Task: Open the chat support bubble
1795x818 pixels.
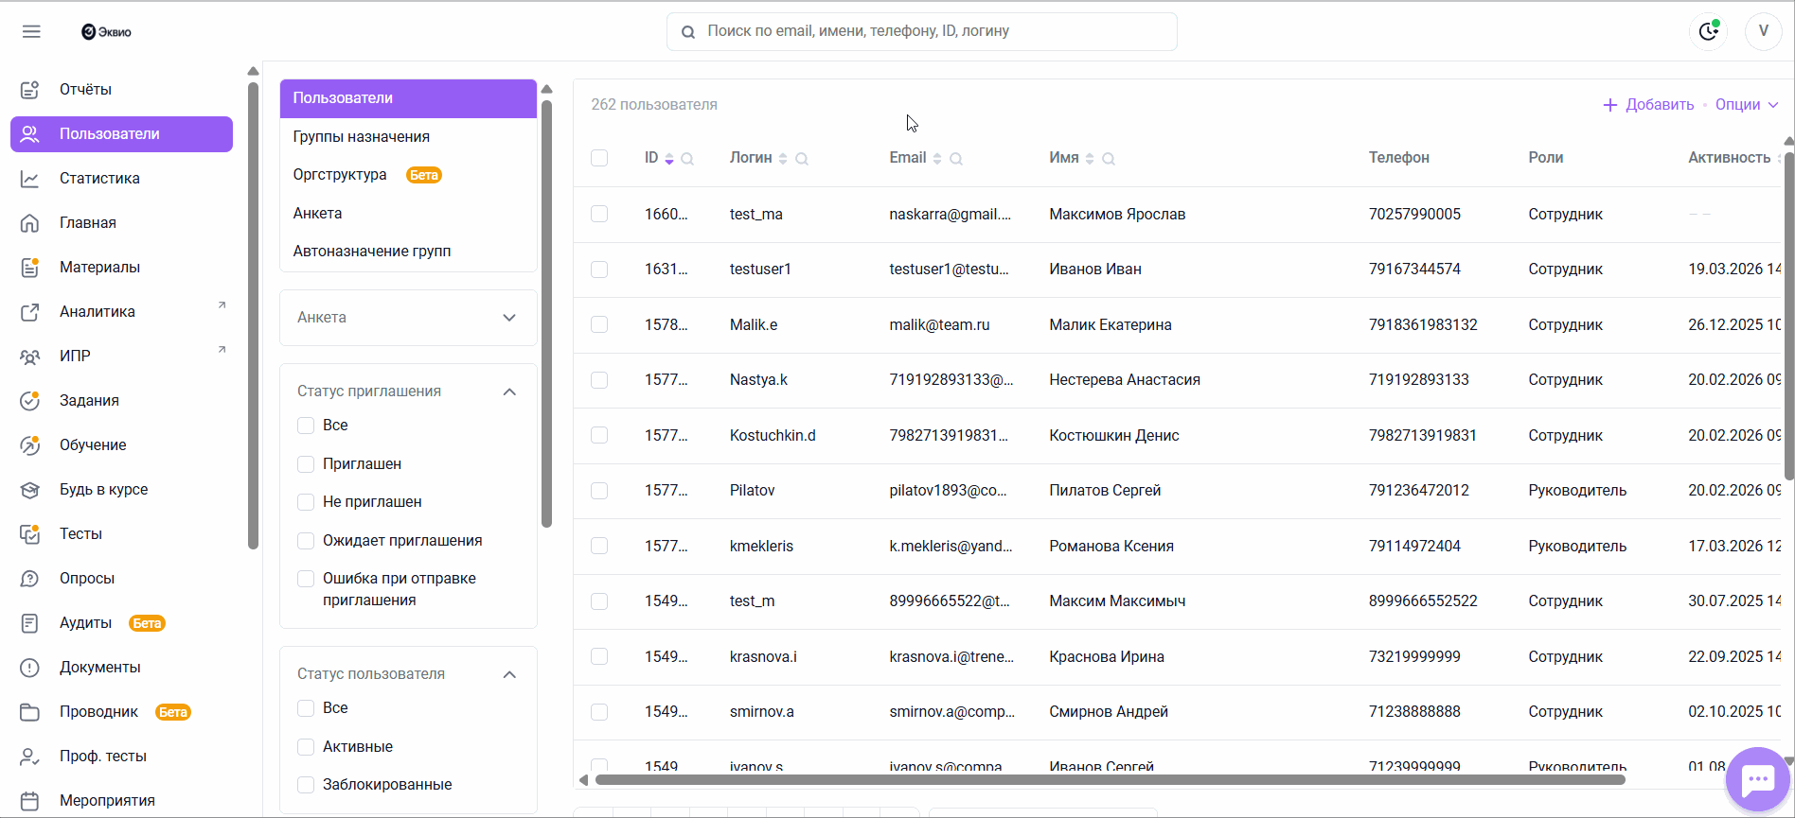Action: (x=1758, y=779)
